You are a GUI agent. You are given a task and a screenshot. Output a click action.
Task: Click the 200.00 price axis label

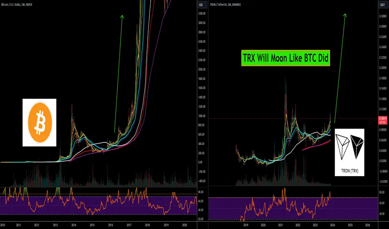point(202,153)
